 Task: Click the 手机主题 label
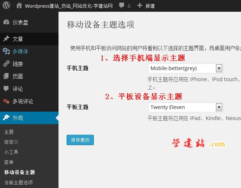pyautogui.click(x=78, y=68)
